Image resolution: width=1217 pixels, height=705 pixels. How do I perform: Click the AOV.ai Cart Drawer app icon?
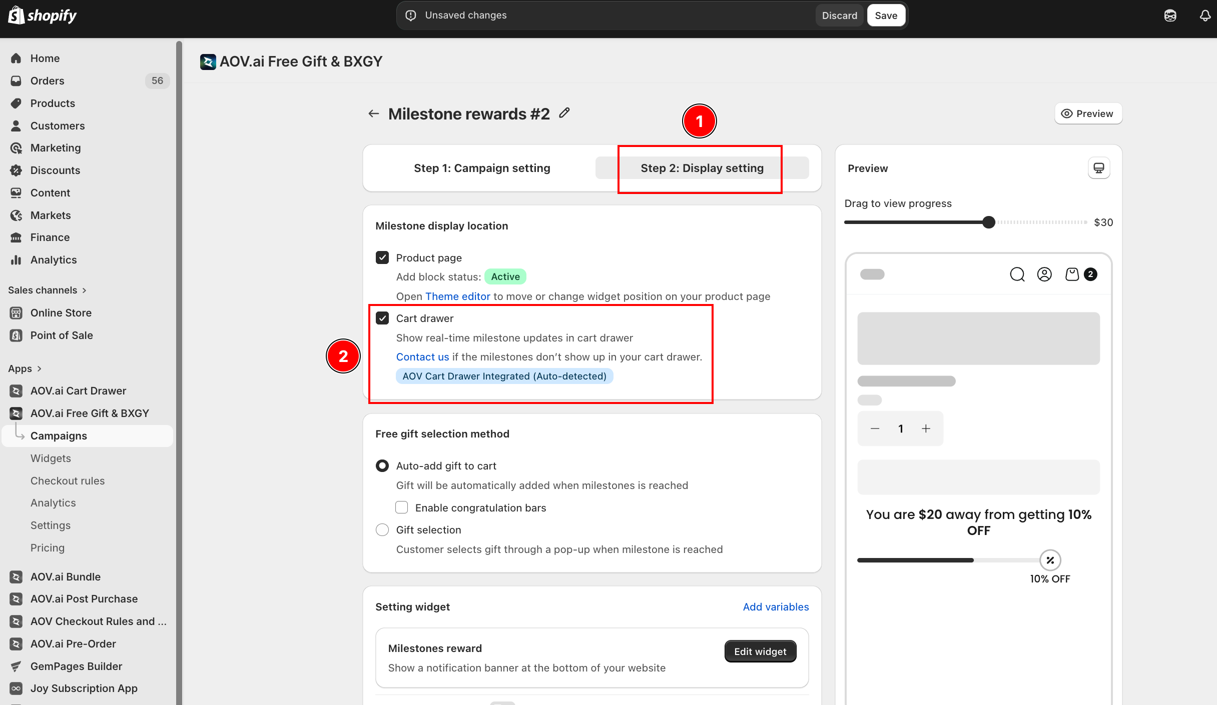pos(16,391)
